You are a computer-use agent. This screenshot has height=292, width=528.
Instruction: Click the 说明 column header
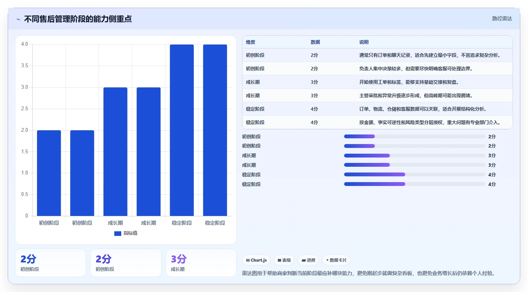[x=364, y=42]
